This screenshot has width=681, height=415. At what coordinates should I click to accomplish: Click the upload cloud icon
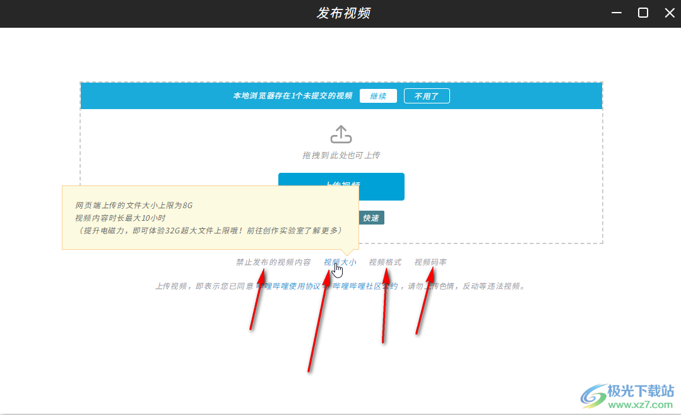click(341, 134)
